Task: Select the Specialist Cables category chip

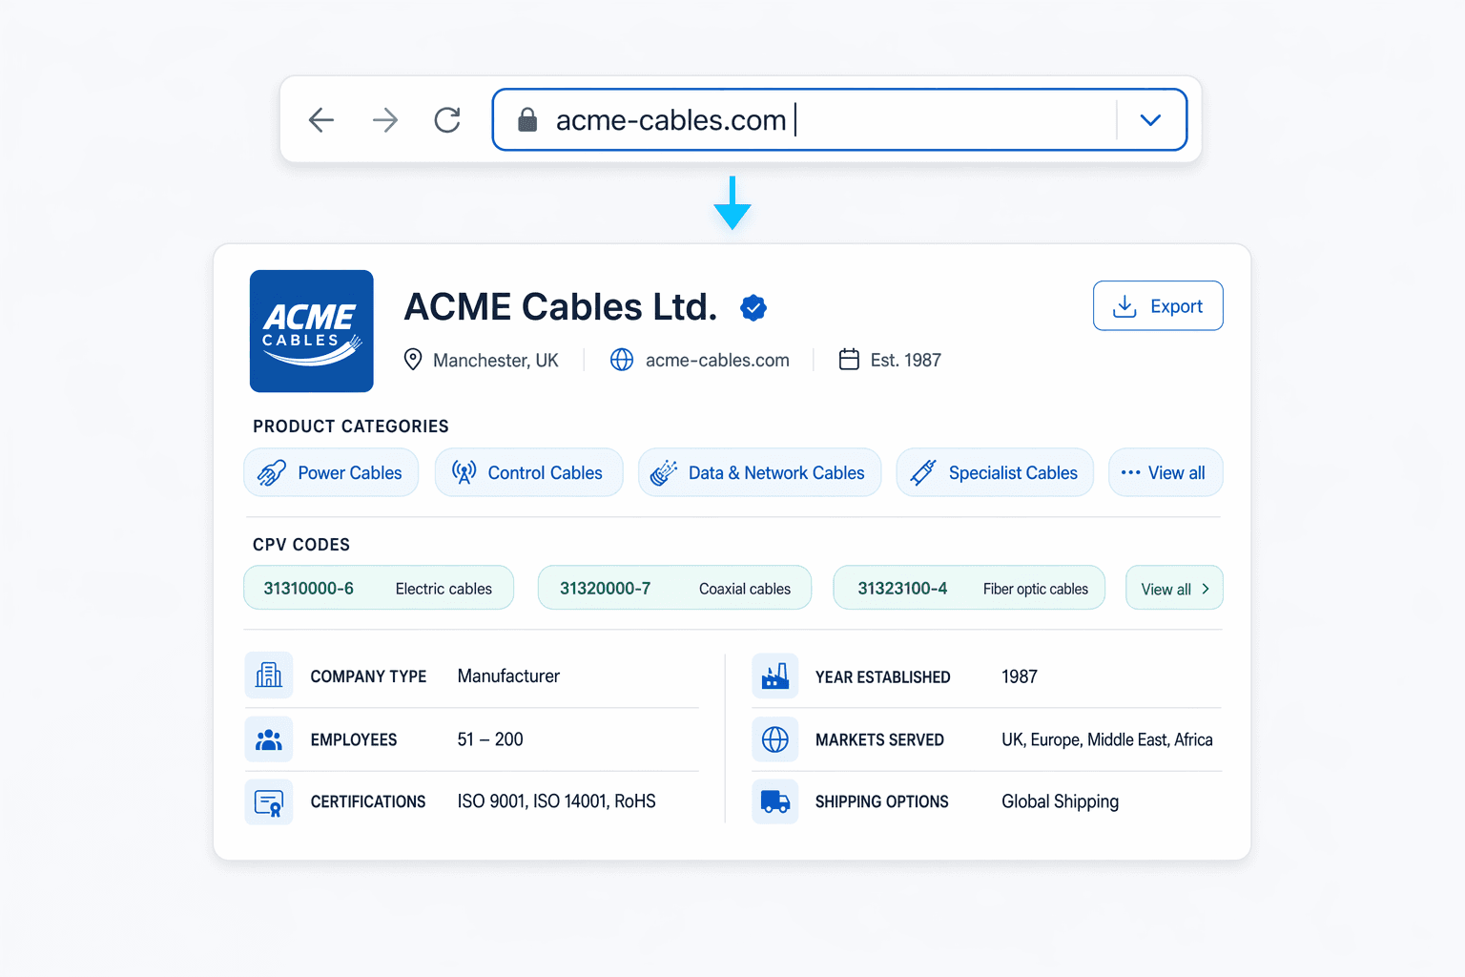Action: (995, 472)
